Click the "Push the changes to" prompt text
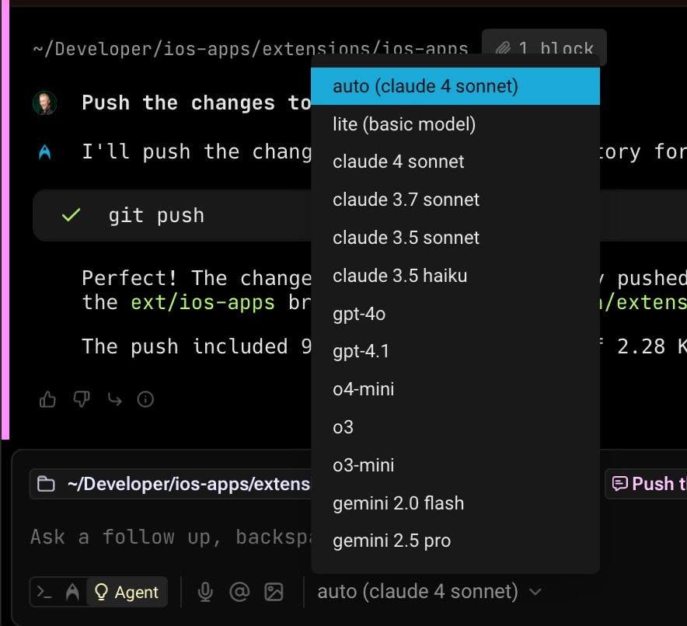Viewport: 687px width, 626px height. (x=197, y=103)
